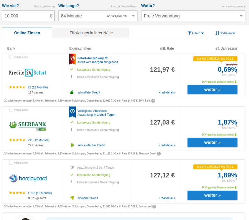Open the Freie Verwendung purpose dropdown
This screenshot has height=220, width=249.
pyautogui.click(x=193, y=16)
